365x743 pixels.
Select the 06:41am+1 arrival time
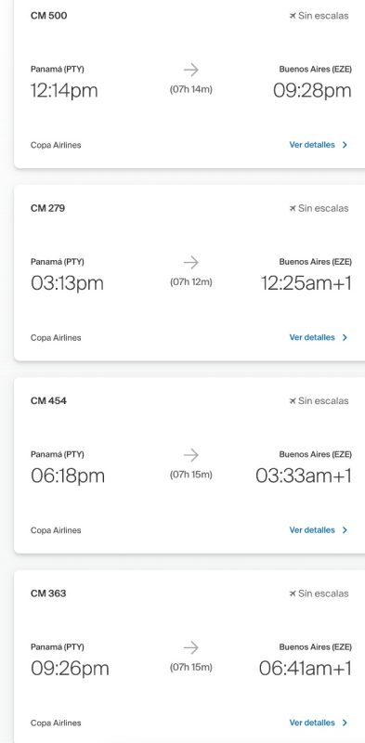pos(306,669)
